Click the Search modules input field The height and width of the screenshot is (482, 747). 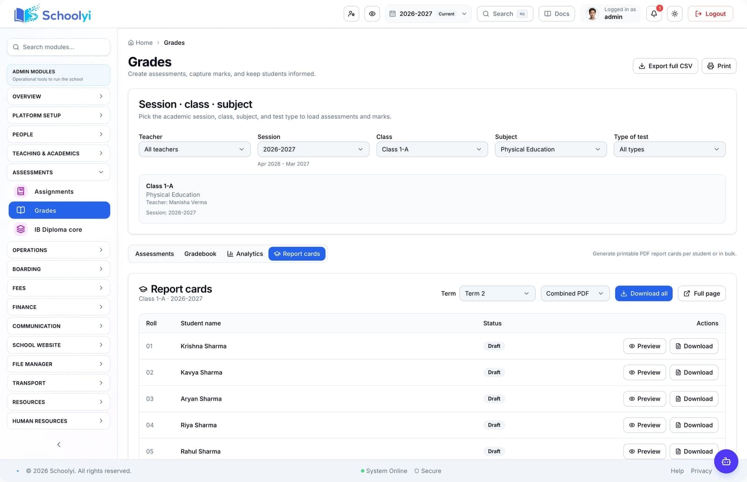(58, 47)
